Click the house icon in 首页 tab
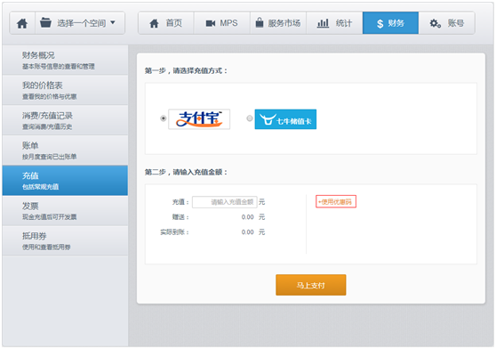Viewport: 496px width, 349px height. (x=154, y=23)
